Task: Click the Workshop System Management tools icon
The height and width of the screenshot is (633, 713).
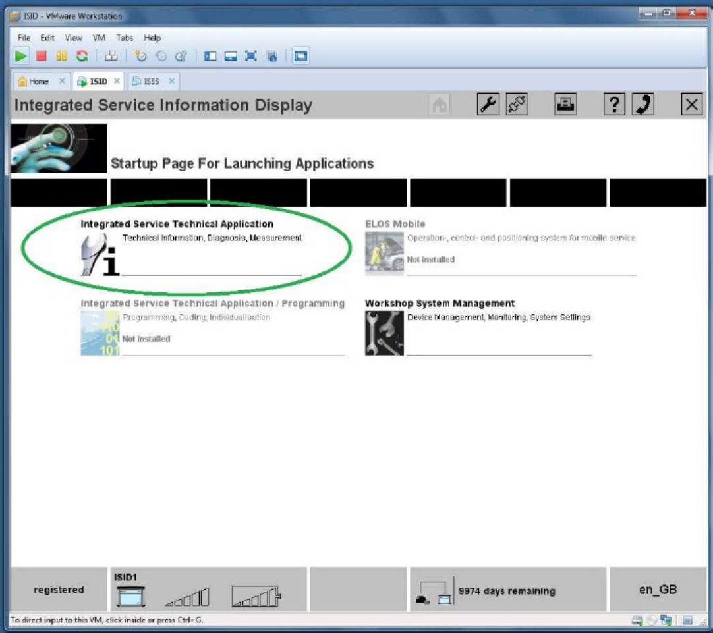Action: click(x=384, y=333)
